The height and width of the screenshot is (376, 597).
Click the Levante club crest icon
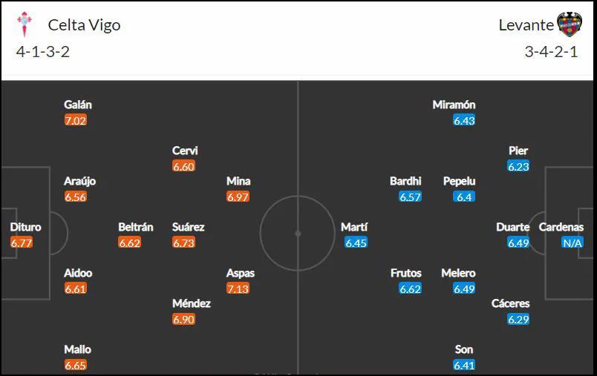coord(570,24)
